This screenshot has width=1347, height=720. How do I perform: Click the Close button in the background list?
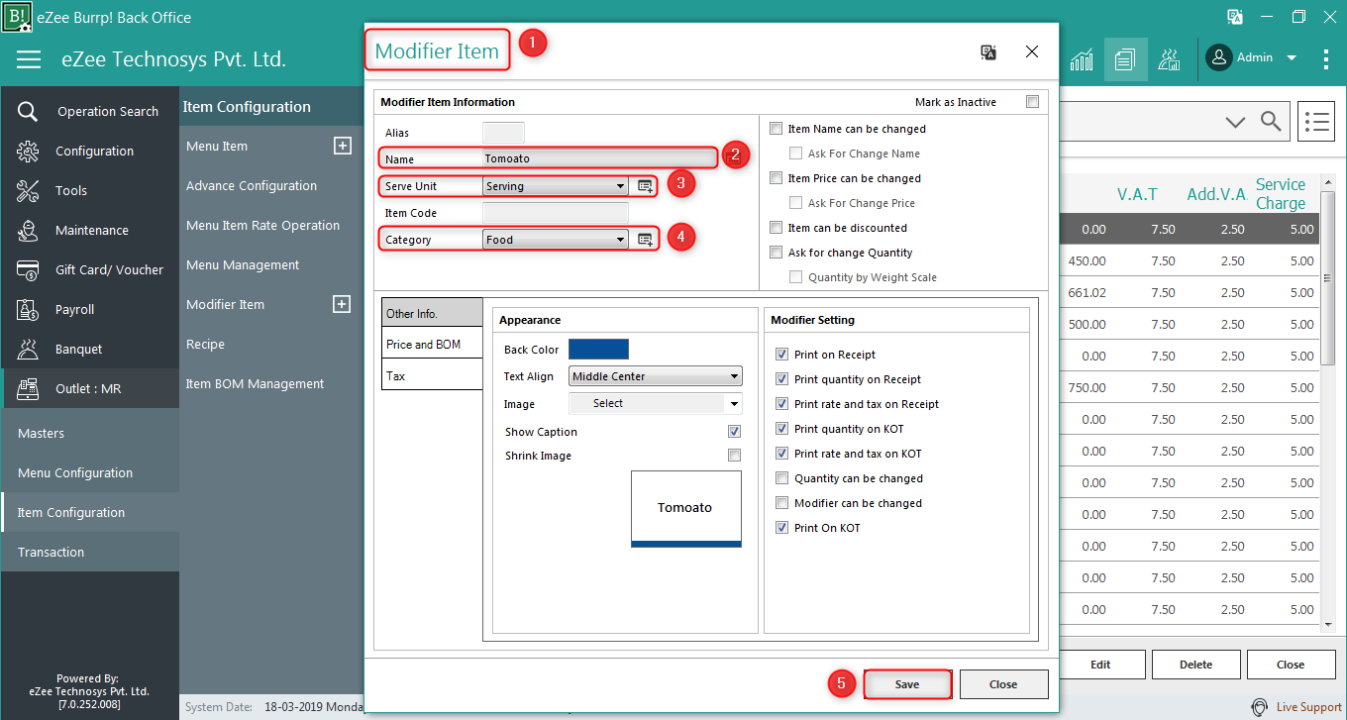(1291, 665)
